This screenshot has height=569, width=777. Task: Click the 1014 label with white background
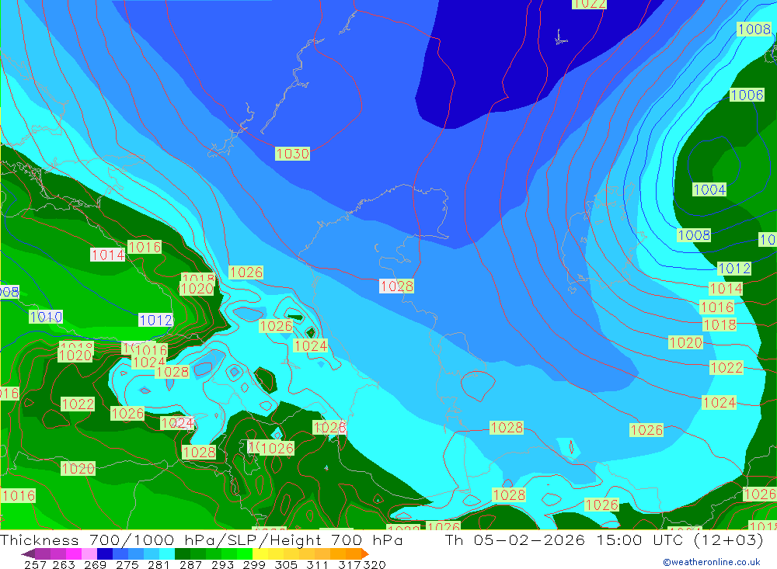coord(107,255)
